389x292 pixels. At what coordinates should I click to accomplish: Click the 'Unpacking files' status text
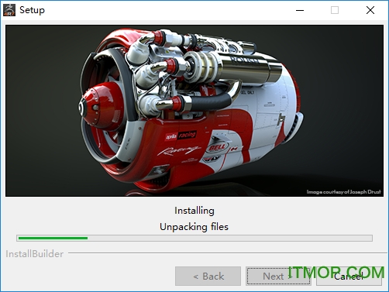click(x=194, y=227)
